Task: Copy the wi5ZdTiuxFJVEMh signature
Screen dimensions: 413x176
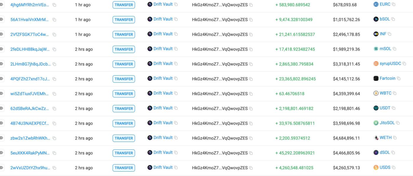Action: point(54,94)
